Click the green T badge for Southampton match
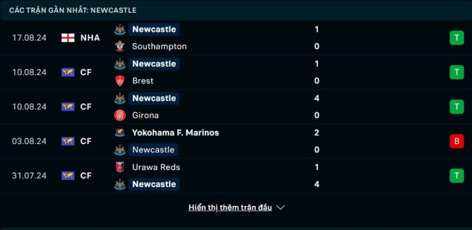The height and width of the screenshot is (230, 472). pyautogui.click(x=457, y=38)
